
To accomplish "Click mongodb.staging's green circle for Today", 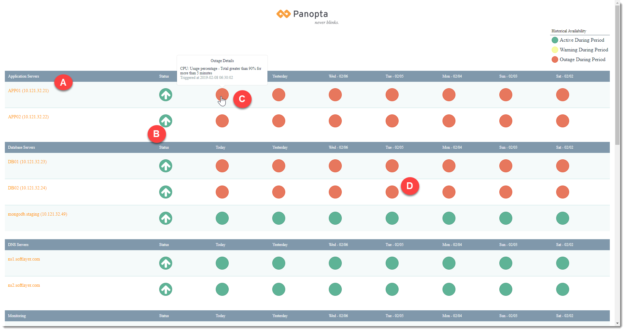I will 222,218.
